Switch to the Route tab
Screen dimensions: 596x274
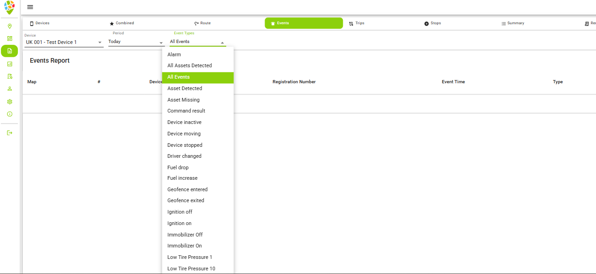tap(202, 23)
